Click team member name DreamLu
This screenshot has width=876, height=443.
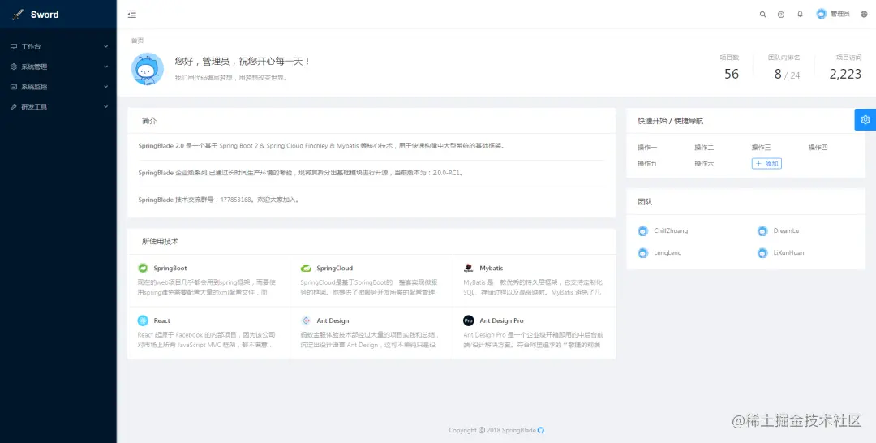(787, 230)
